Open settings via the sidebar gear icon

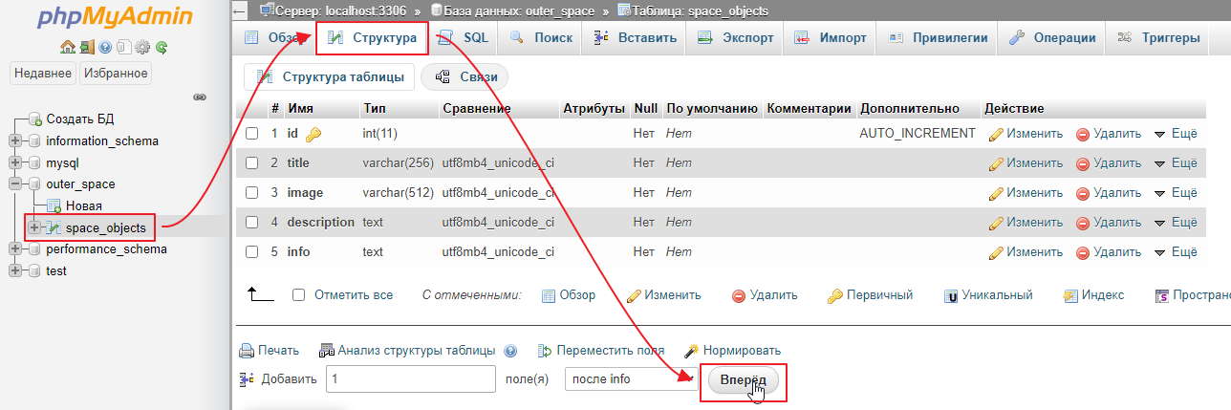click(143, 46)
